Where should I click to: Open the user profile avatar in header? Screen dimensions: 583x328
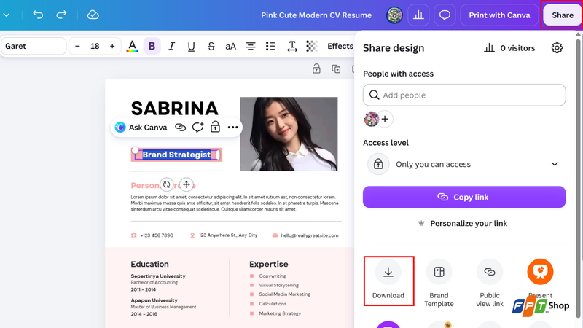(x=394, y=15)
